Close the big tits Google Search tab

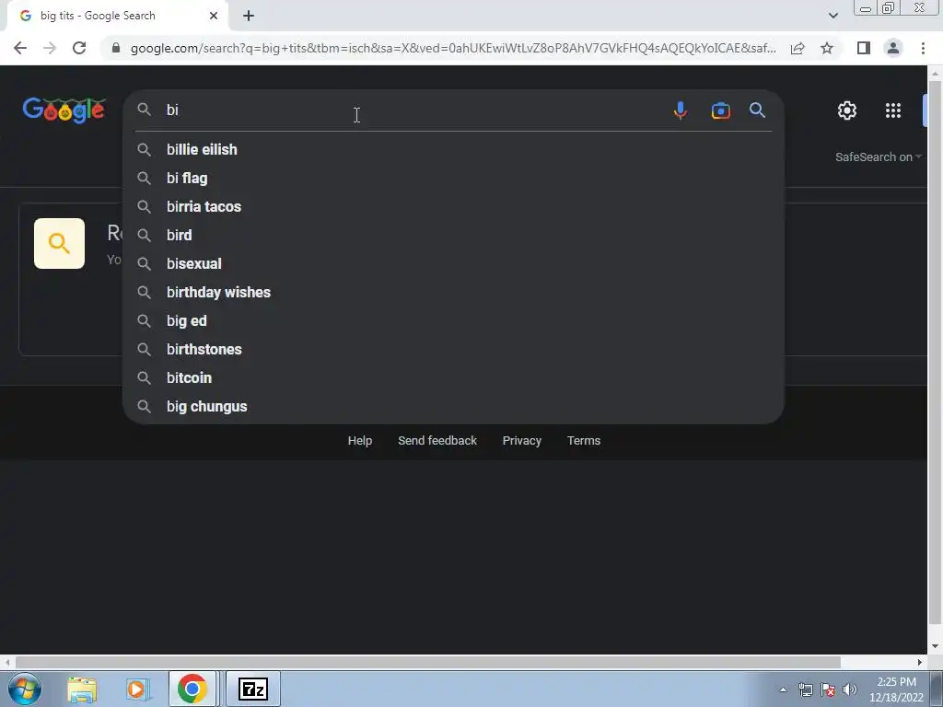(x=214, y=17)
